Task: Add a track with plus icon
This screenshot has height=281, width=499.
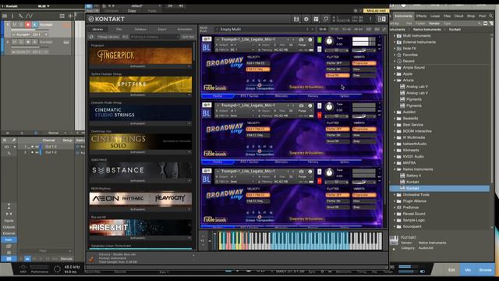Action: pyautogui.click(x=70, y=16)
